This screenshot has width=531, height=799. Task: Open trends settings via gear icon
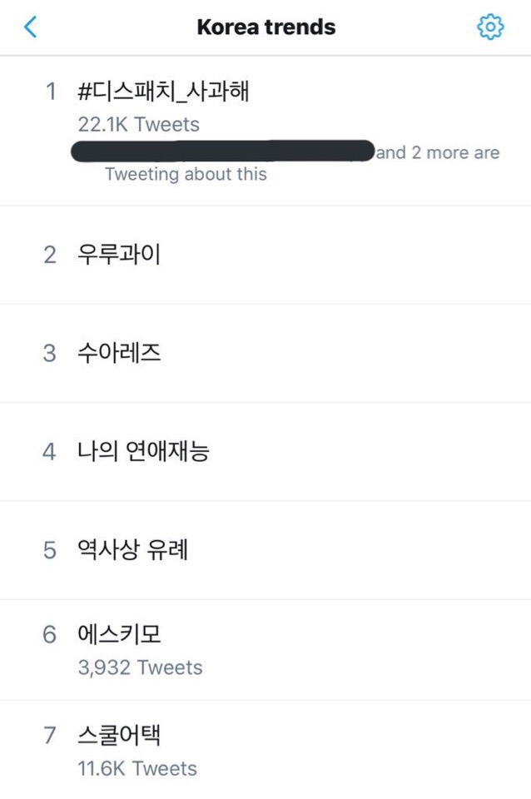490,27
